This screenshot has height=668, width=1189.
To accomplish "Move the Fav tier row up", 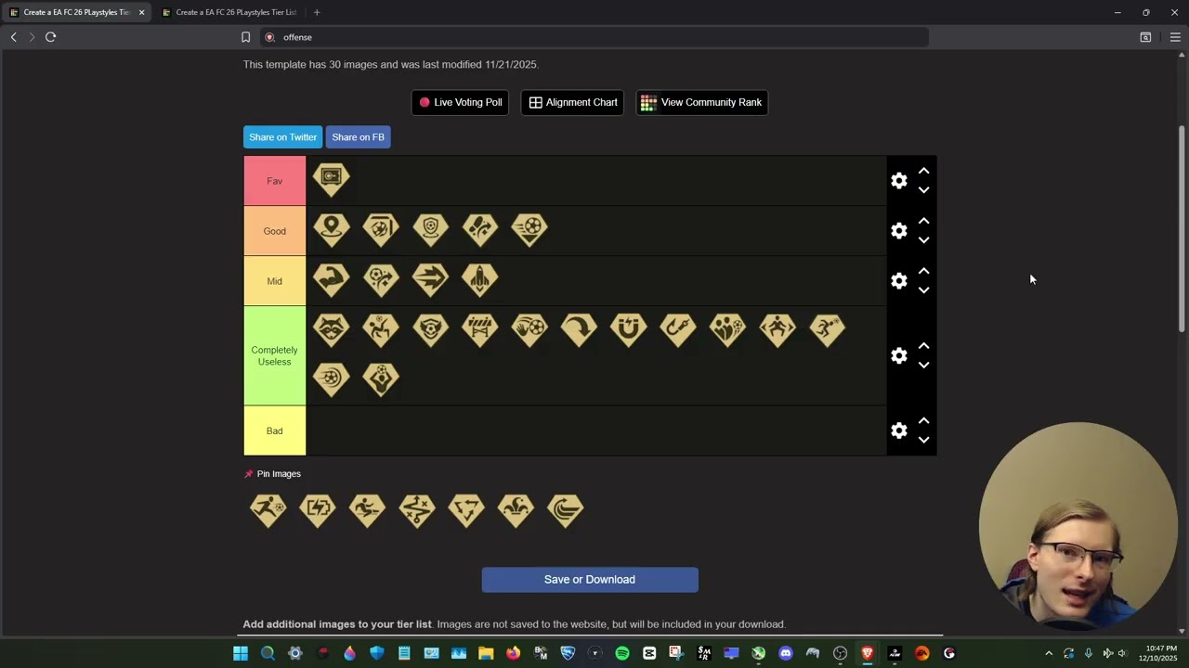I will tap(923, 172).
